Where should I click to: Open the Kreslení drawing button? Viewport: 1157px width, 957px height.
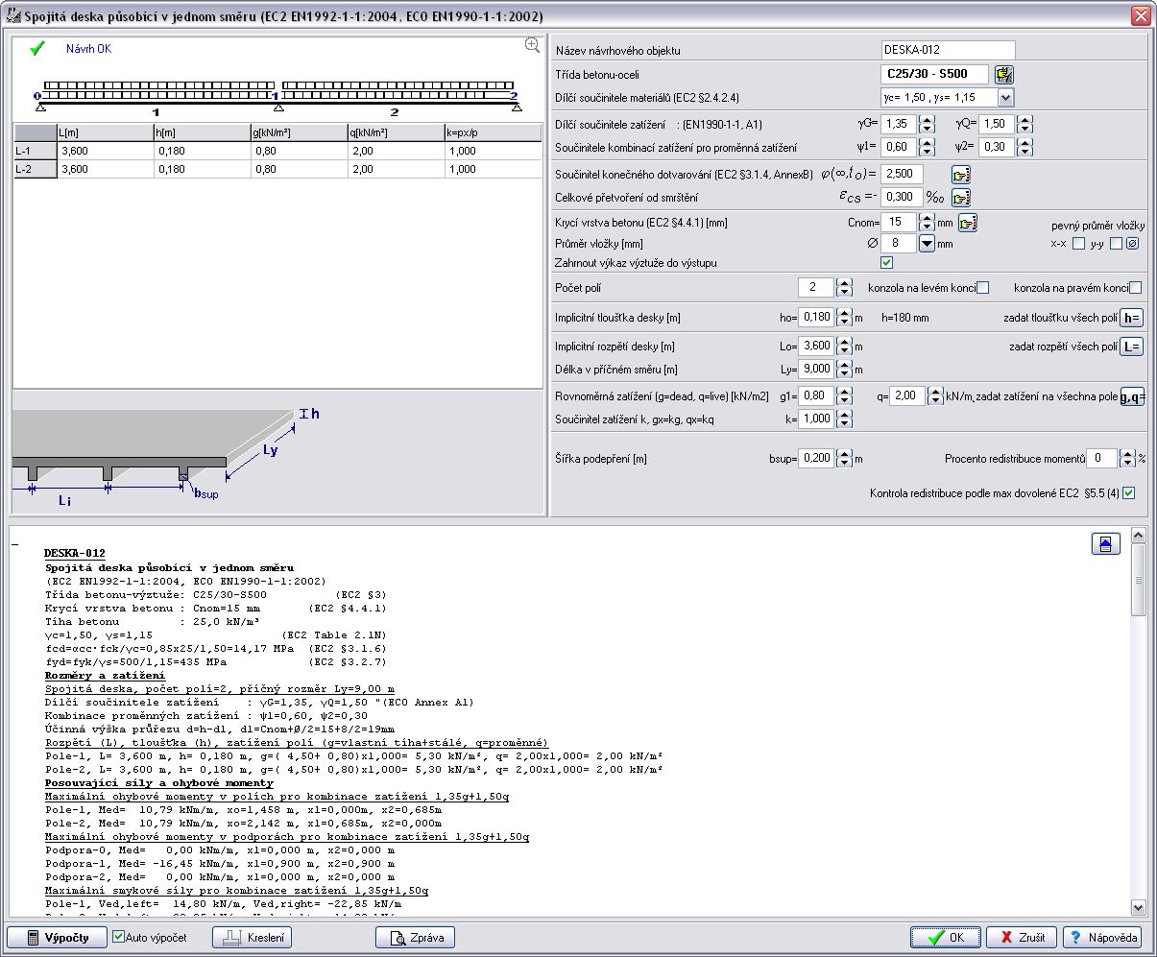point(252,938)
